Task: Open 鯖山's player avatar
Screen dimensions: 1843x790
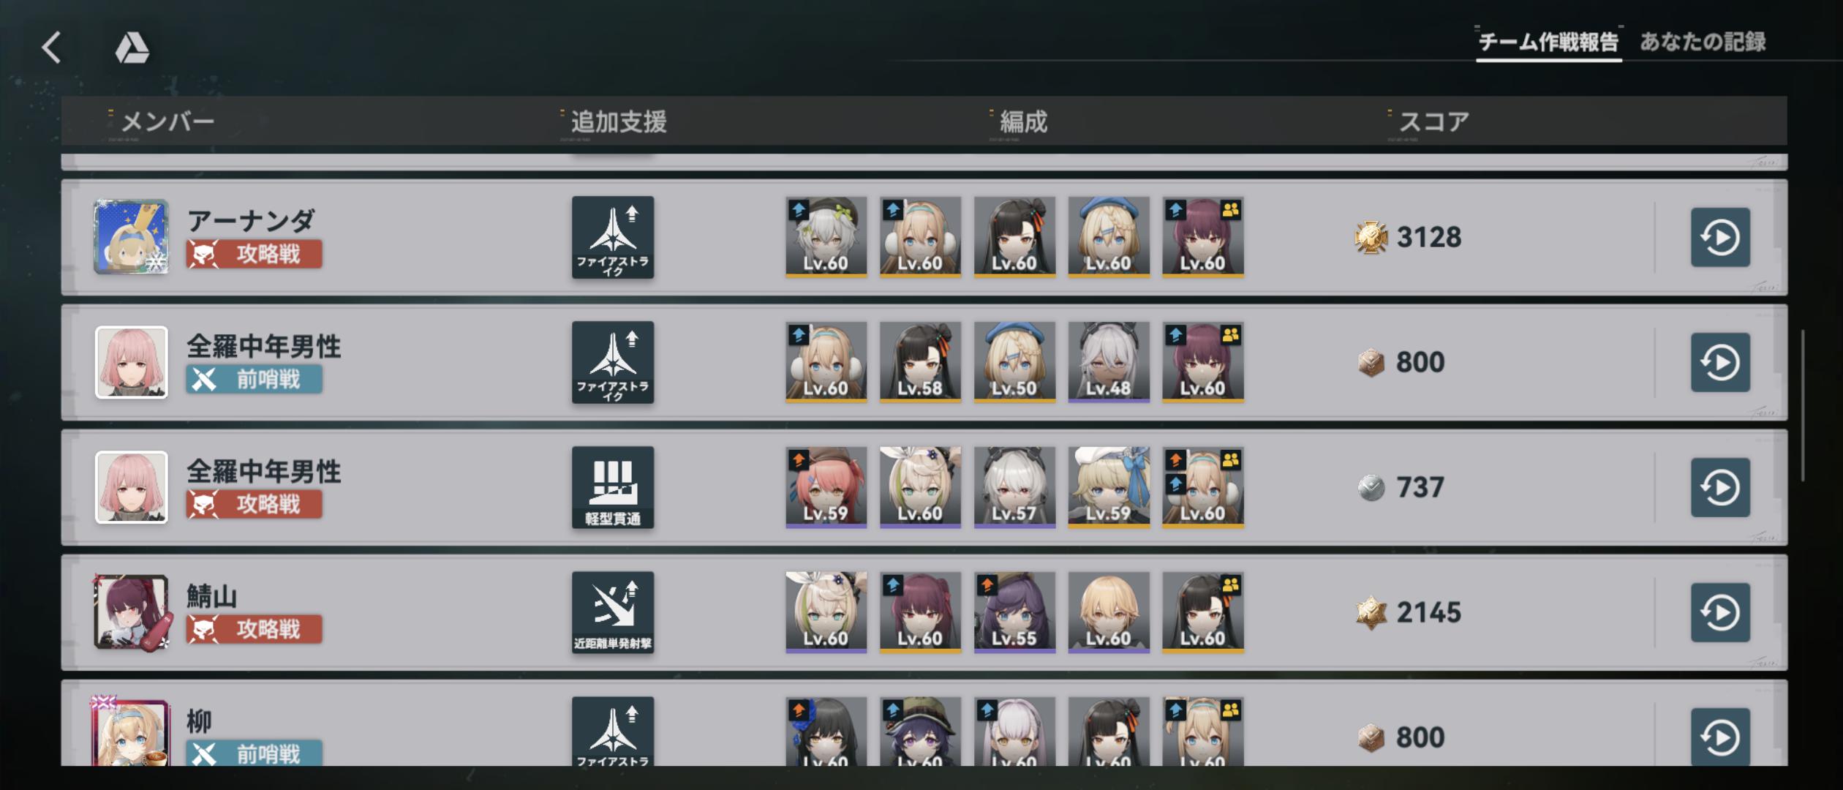Action: pos(132,612)
